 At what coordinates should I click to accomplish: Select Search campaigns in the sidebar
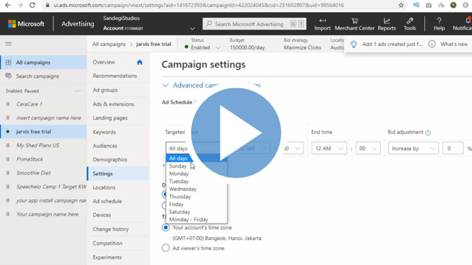pyautogui.click(x=38, y=76)
